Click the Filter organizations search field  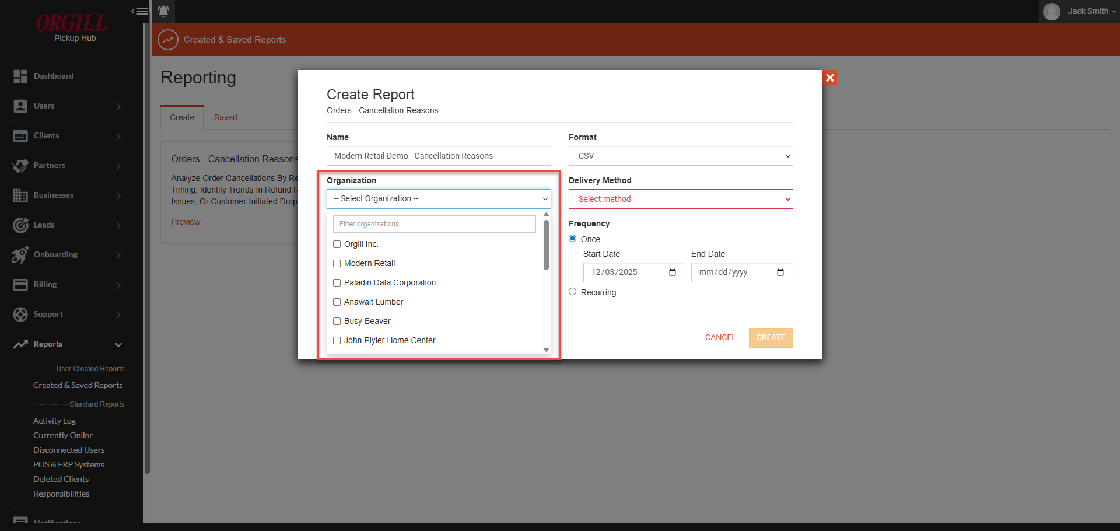(435, 224)
